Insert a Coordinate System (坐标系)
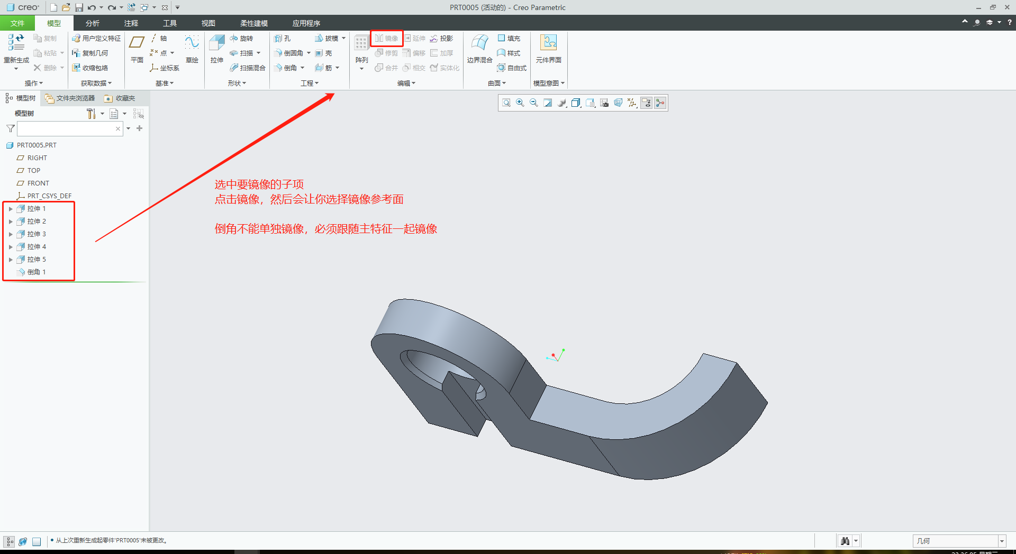Image resolution: width=1016 pixels, height=554 pixels. pyautogui.click(x=165, y=68)
